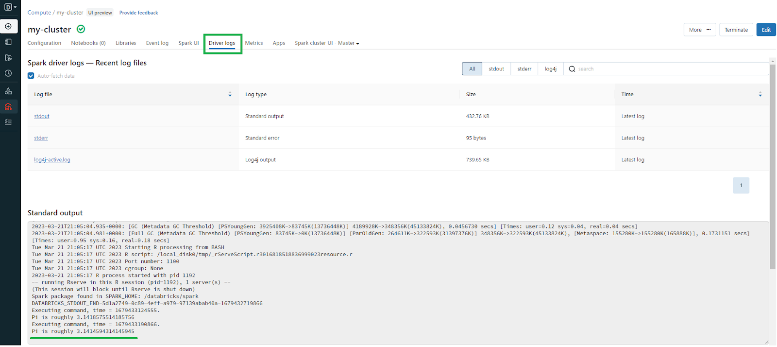The height and width of the screenshot is (347, 777).
Task: Open Workflows via the checklist icon
Action: tap(8, 122)
